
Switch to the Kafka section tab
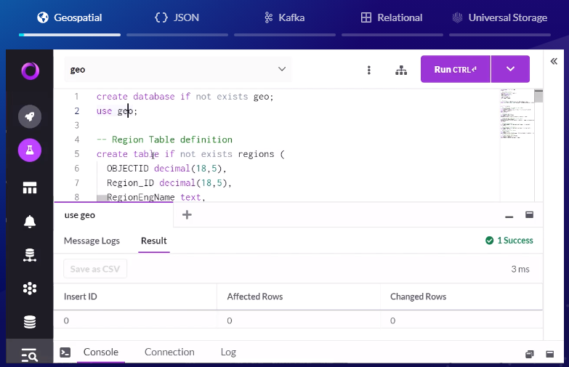coord(285,18)
